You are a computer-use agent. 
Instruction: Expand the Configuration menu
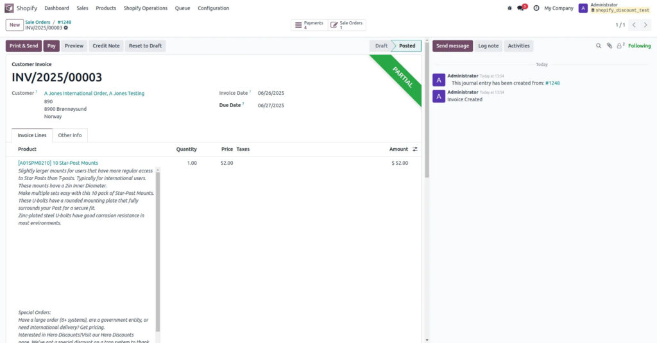pyautogui.click(x=213, y=8)
